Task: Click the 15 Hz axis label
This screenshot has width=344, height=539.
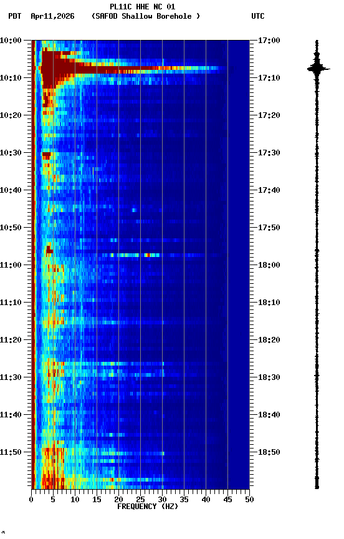Action: tap(97, 500)
